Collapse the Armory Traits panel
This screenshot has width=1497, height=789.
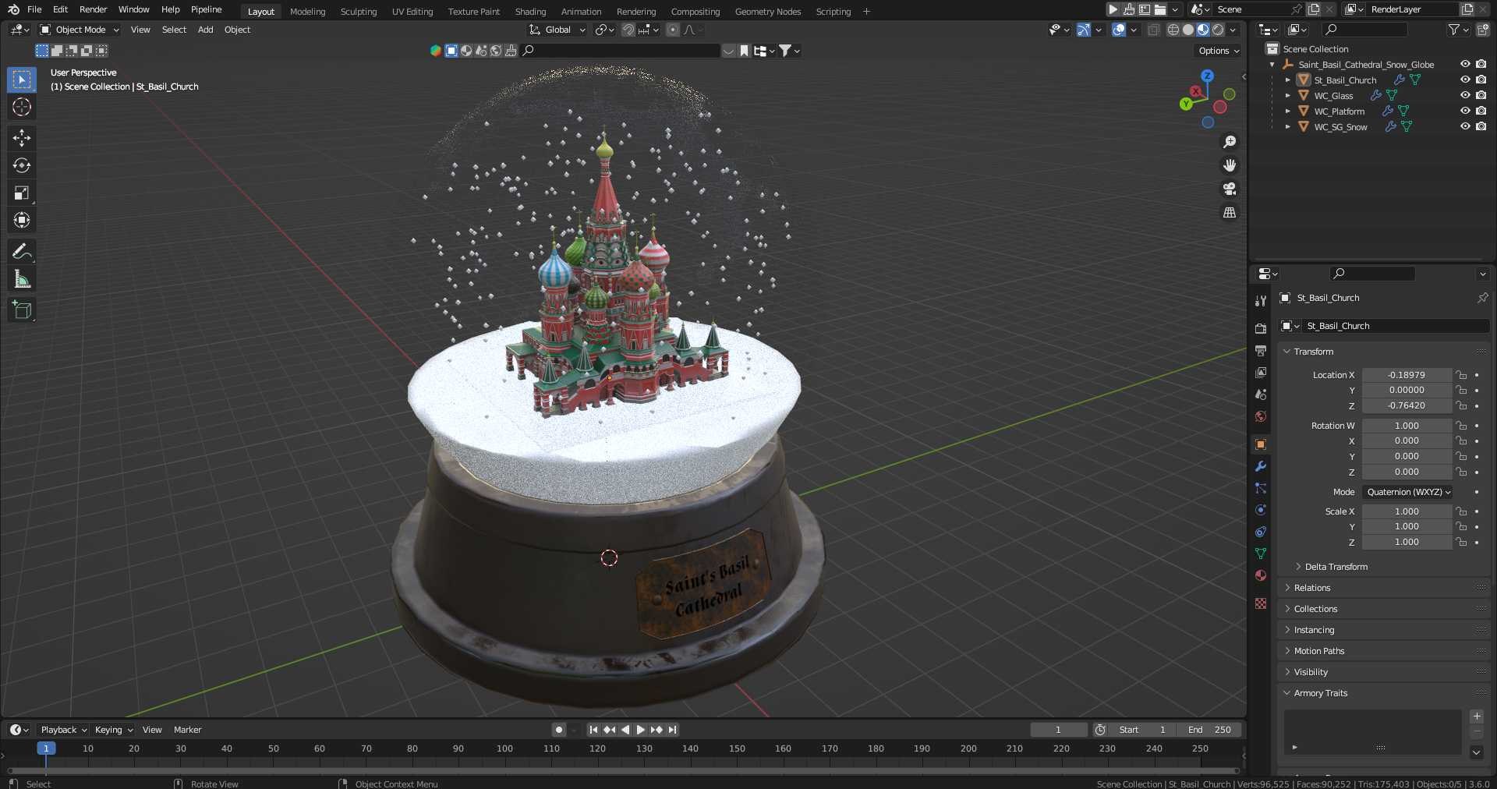click(1320, 693)
